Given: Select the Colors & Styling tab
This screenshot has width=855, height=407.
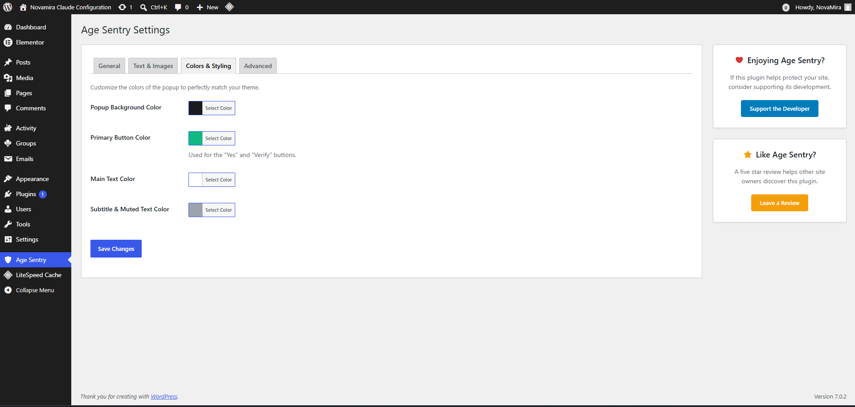Looking at the screenshot, I should pyautogui.click(x=209, y=66).
